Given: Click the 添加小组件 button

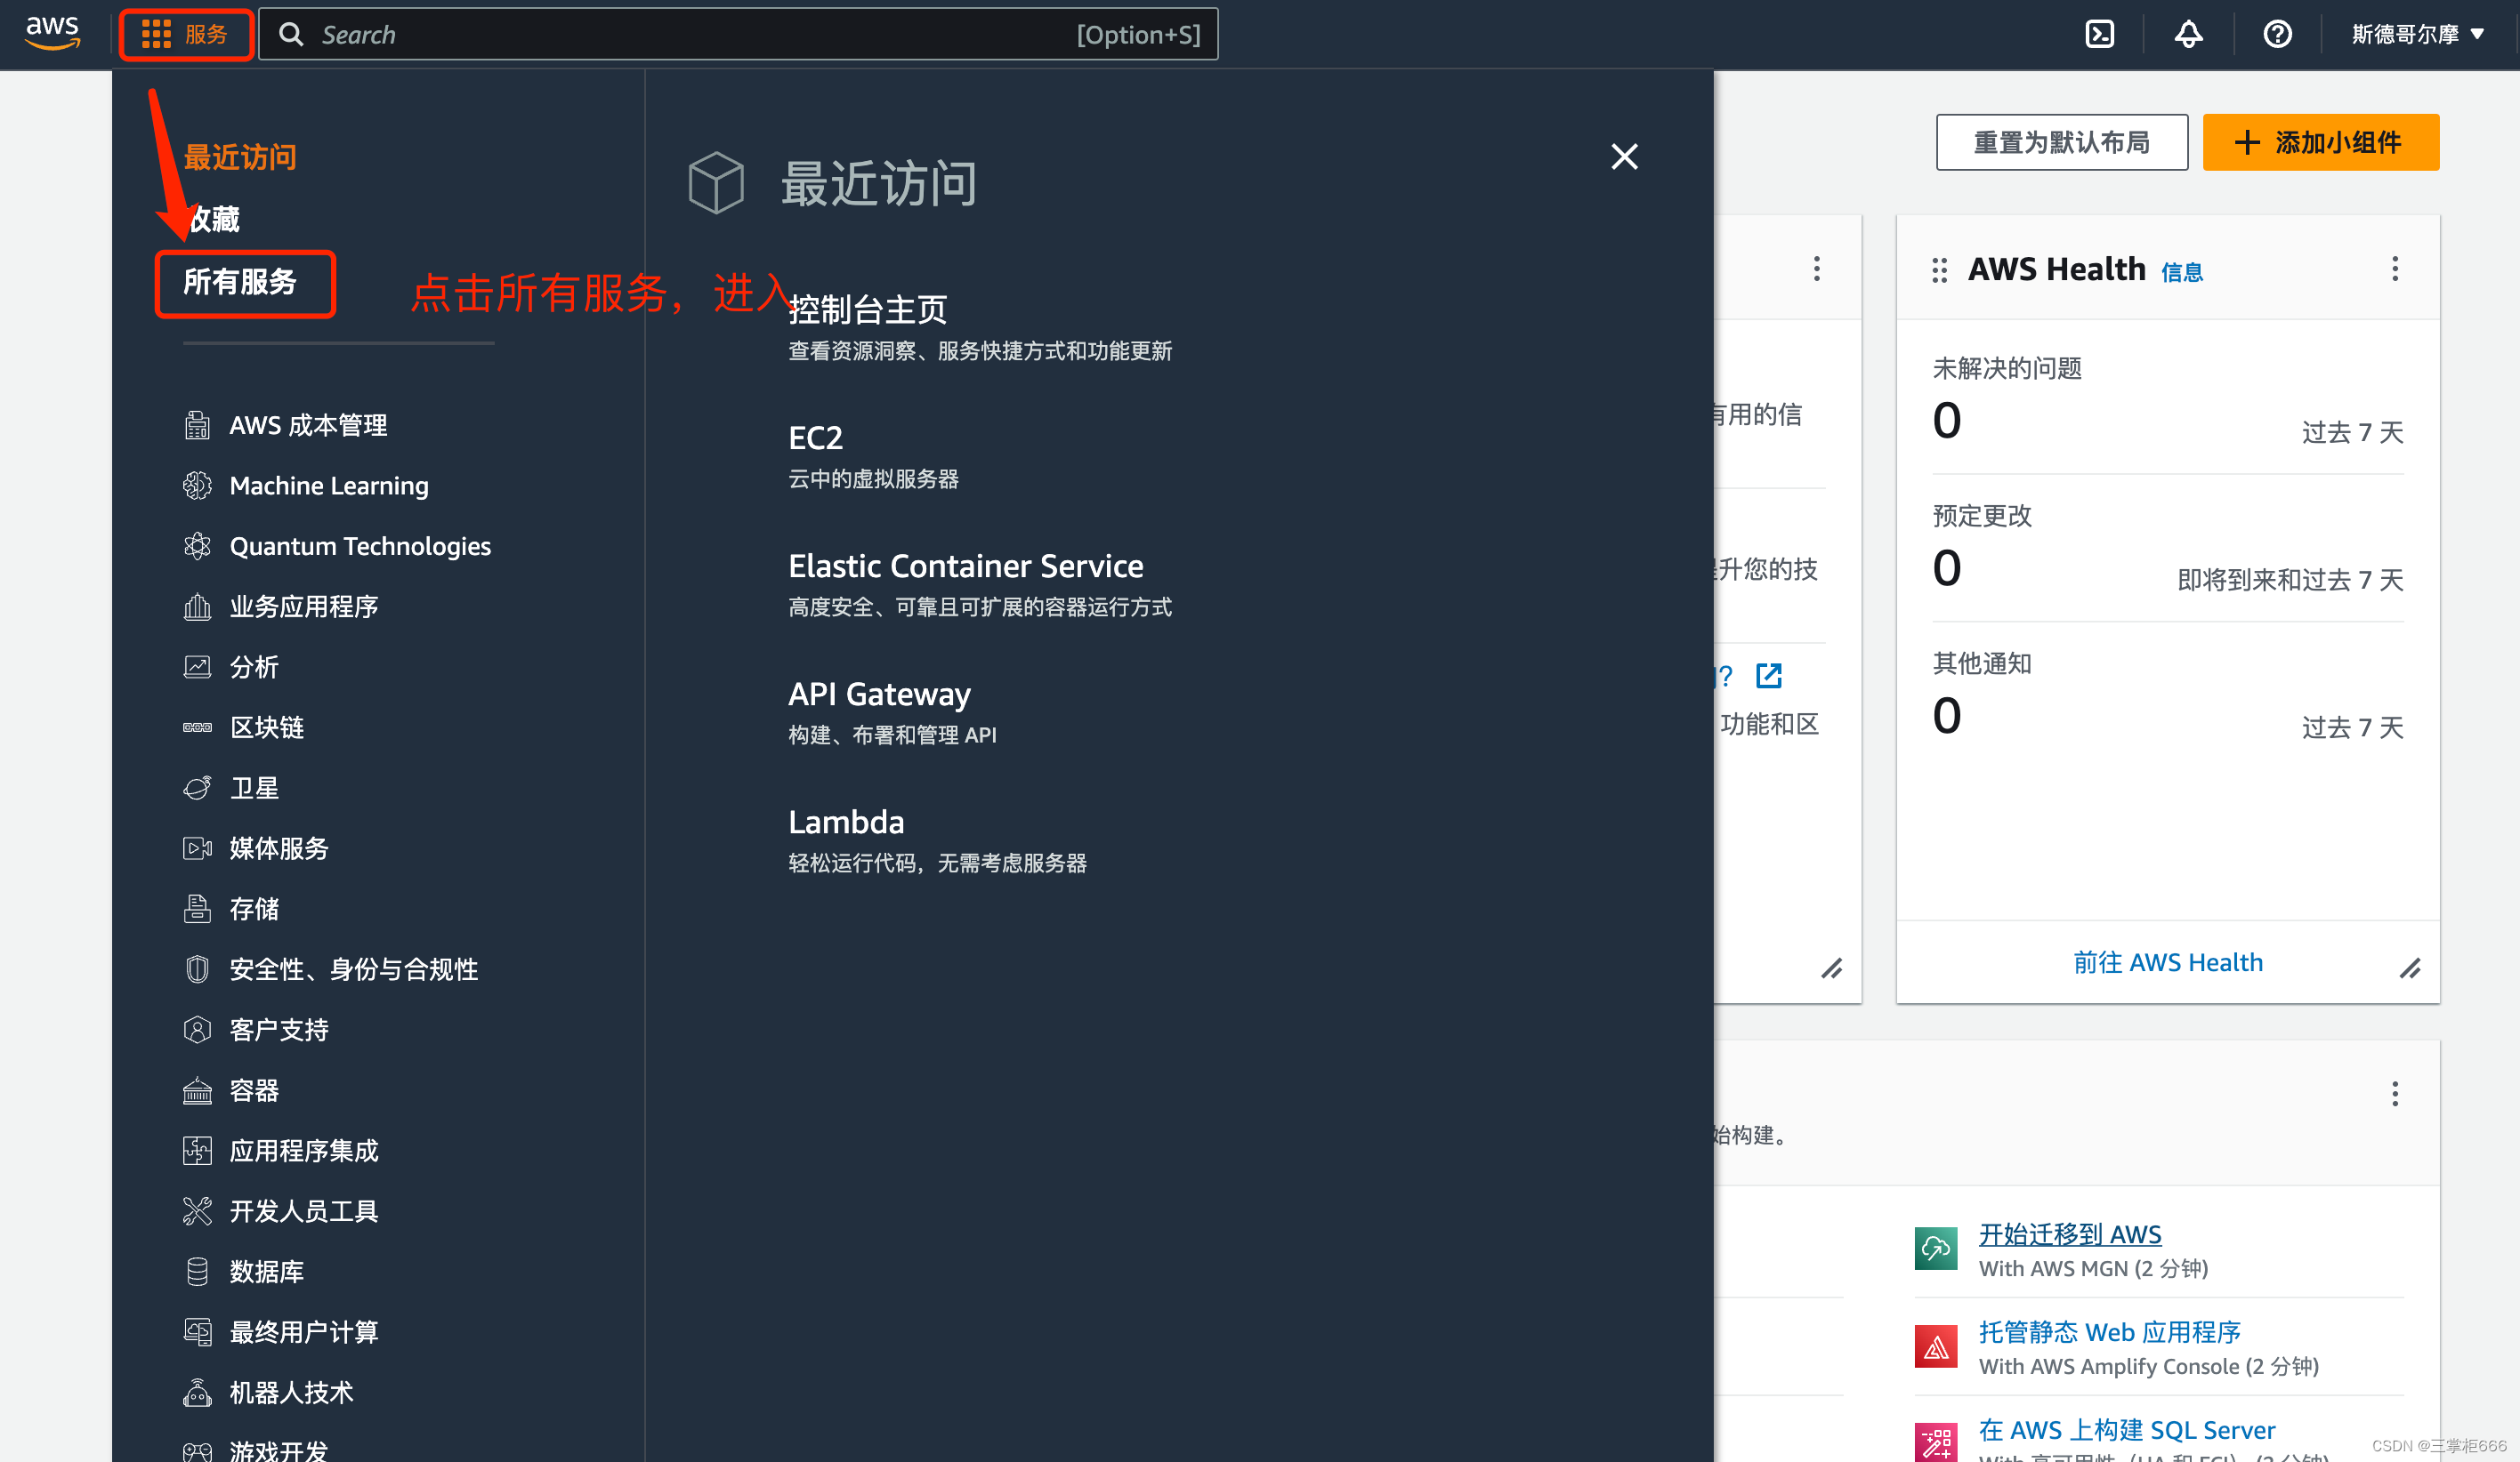Looking at the screenshot, I should [x=2320, y=142].
